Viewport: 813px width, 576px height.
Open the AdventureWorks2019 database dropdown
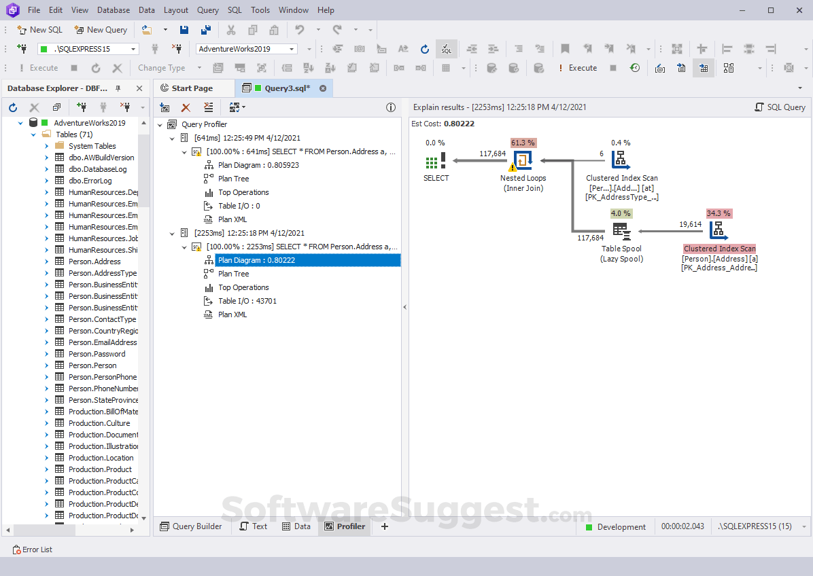pyautogui.click(x=293, y=49)
